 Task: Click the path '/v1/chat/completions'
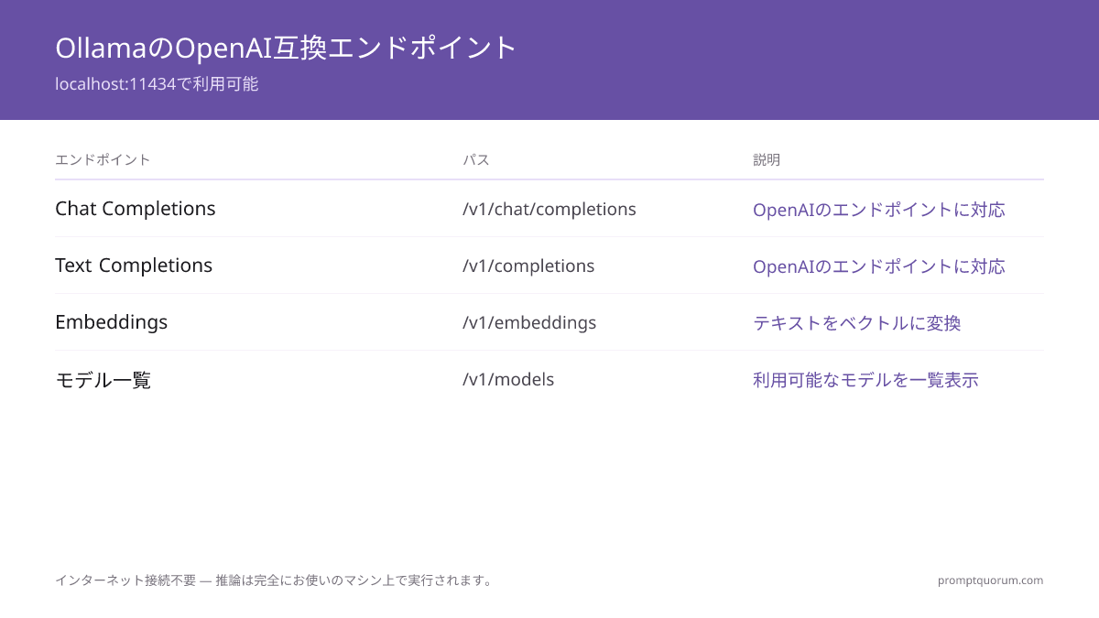pos(549,209)
